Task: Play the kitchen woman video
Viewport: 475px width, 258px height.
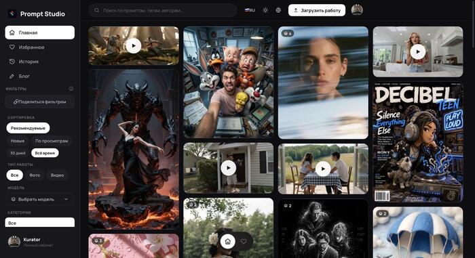Action: [418, 51]
